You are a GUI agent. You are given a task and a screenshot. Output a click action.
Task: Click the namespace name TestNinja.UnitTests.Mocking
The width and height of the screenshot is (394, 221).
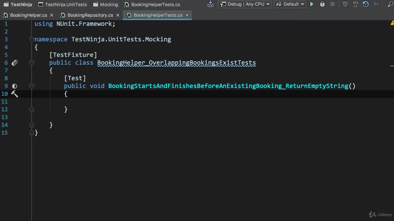[121, 39]
